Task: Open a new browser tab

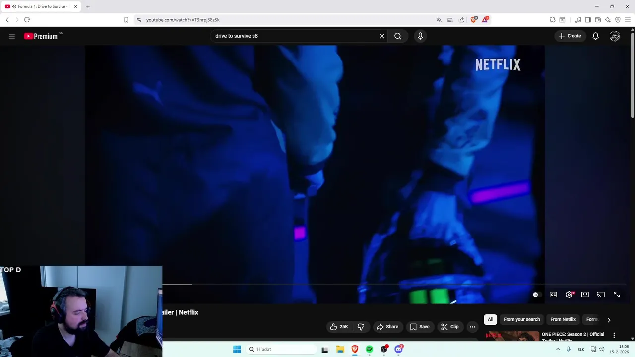Action: [x=88, y=6]
